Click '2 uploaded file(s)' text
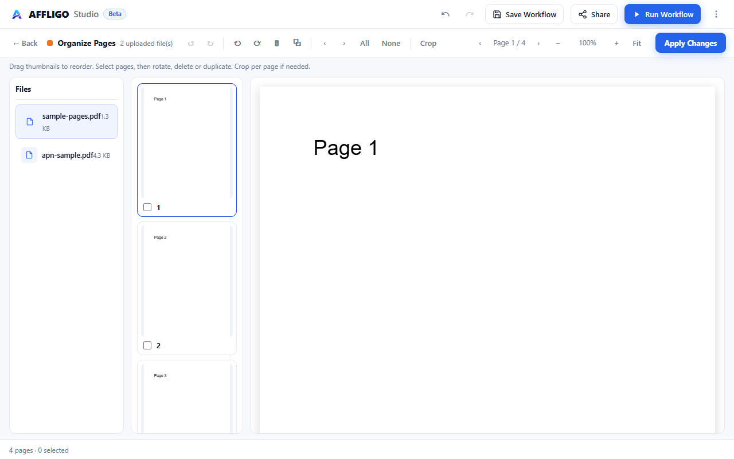The width and height of the screenshot is (734, 459). [146, 44]
